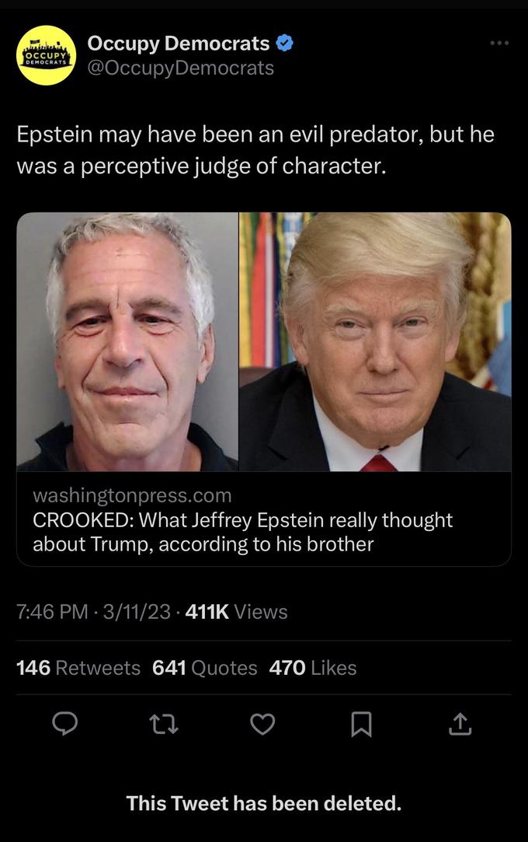
Task: Open Occupy Democrats profile avatar
Action: [46, 57]
